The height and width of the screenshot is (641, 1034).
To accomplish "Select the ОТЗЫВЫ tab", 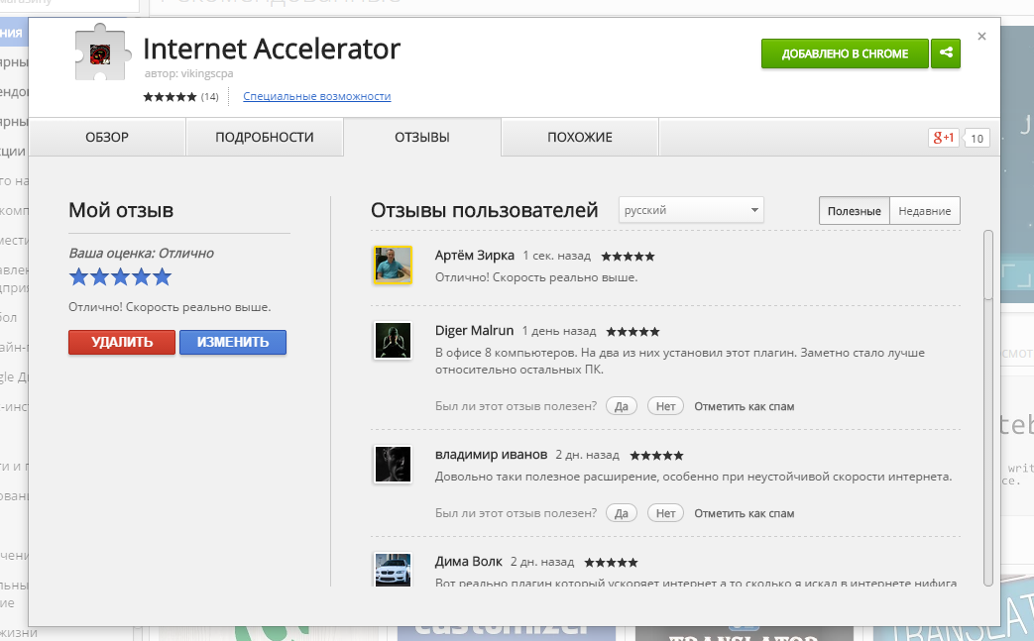I will [x=422, y=137].
